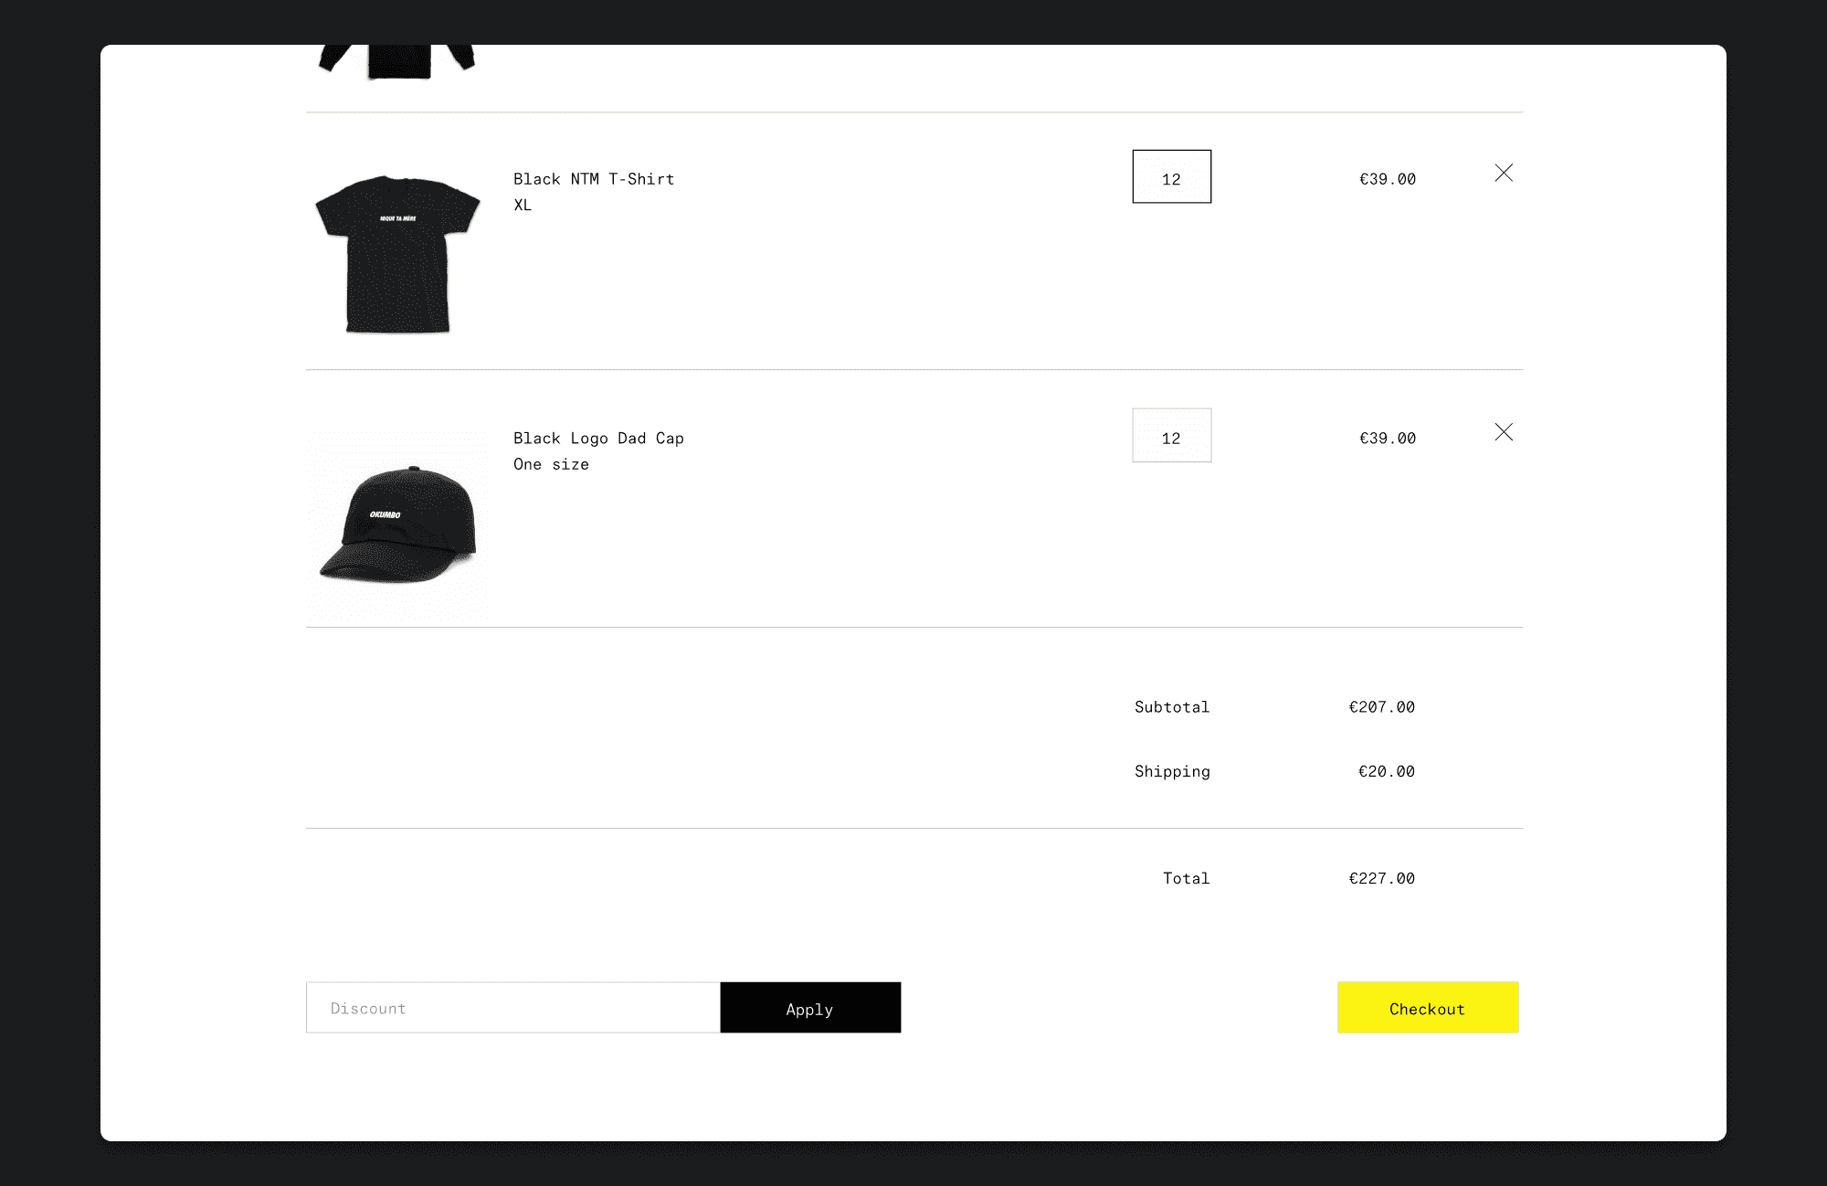Click the partially visible top product image
Image resolution: width=1827 pixels, height=1186 pixels.
[x=398, y=62]
